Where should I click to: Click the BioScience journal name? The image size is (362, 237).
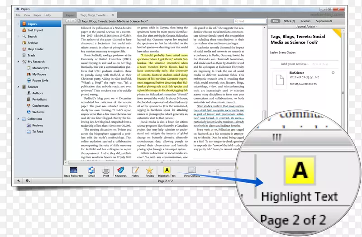[x=297, y=73]
